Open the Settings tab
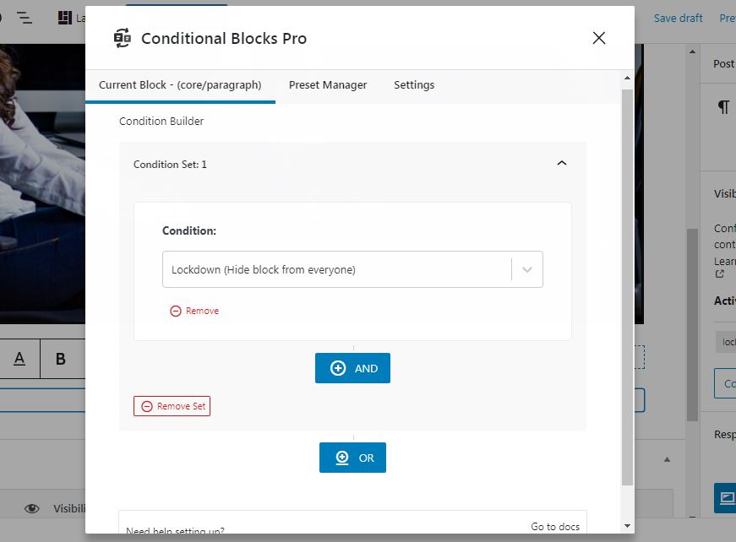Viewport: 736px width, 542px height. click(x=414, y=85)
